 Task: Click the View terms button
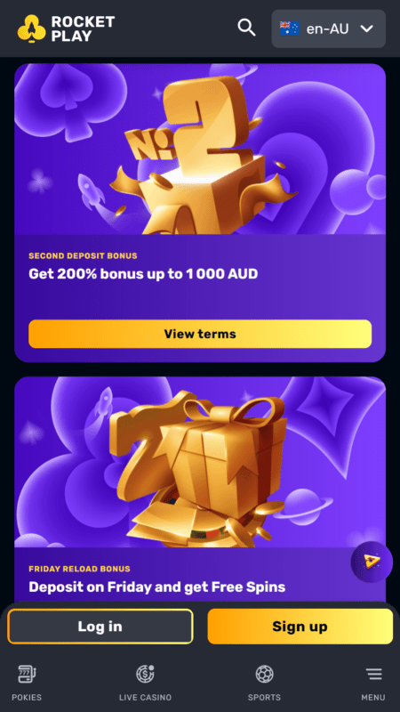(x=200, y=334)
